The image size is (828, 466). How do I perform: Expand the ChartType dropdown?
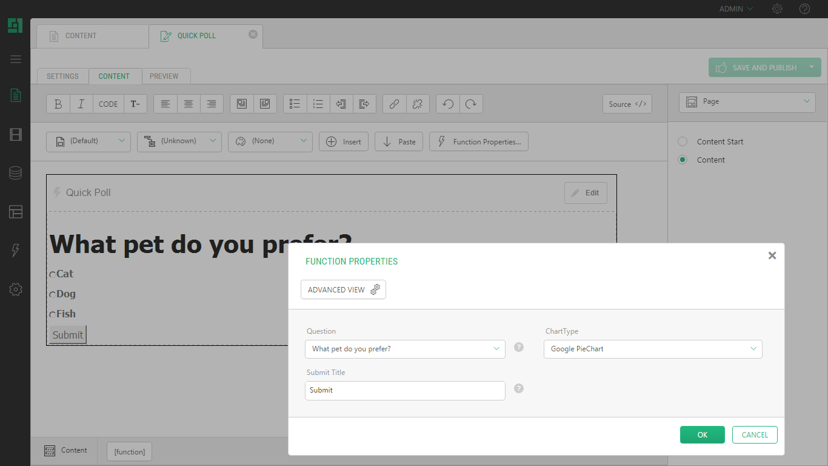click(x=653, y=349)
